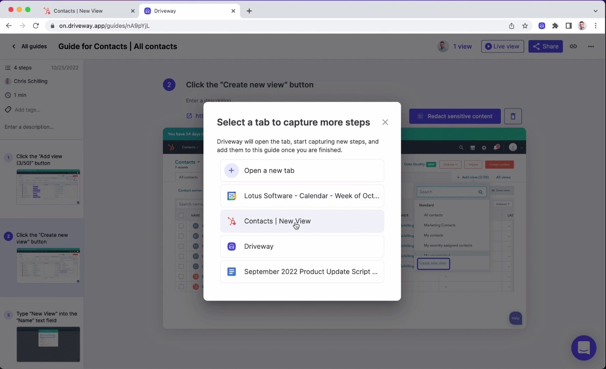Go back to All guides
606x369 pixels.
tap(29, 46)
